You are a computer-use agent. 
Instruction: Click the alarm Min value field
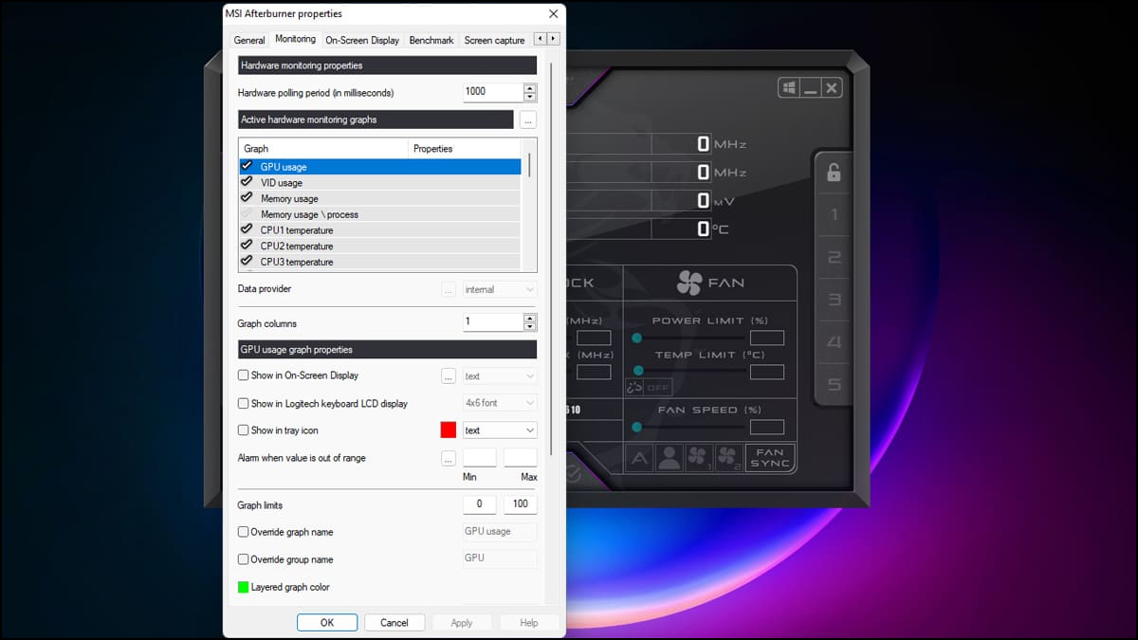pos(479,458)
